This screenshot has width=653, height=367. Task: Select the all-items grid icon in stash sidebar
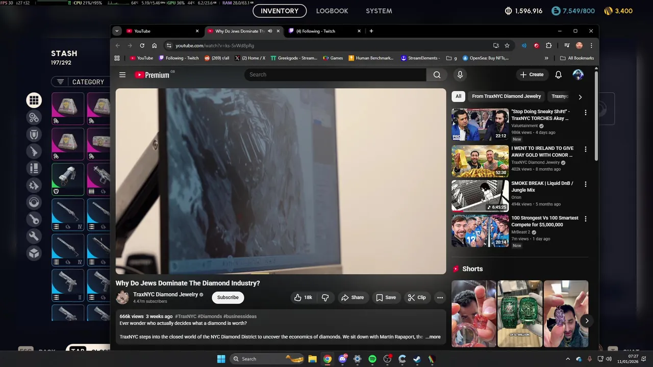coord(34,100)
